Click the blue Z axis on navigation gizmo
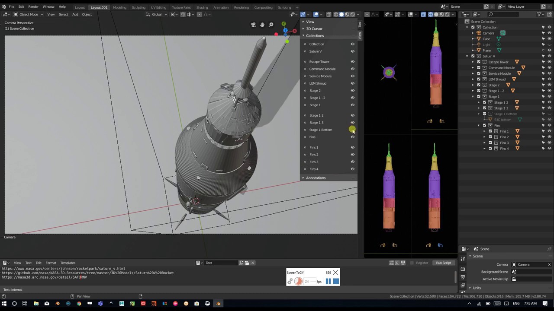Image resolution: width=554 pixels, height=311 pixels. tap(285, 31)
